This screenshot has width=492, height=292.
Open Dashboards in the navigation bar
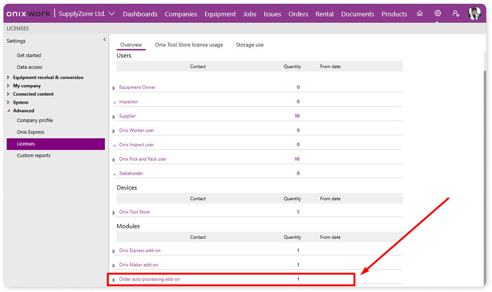click(140, 14)
